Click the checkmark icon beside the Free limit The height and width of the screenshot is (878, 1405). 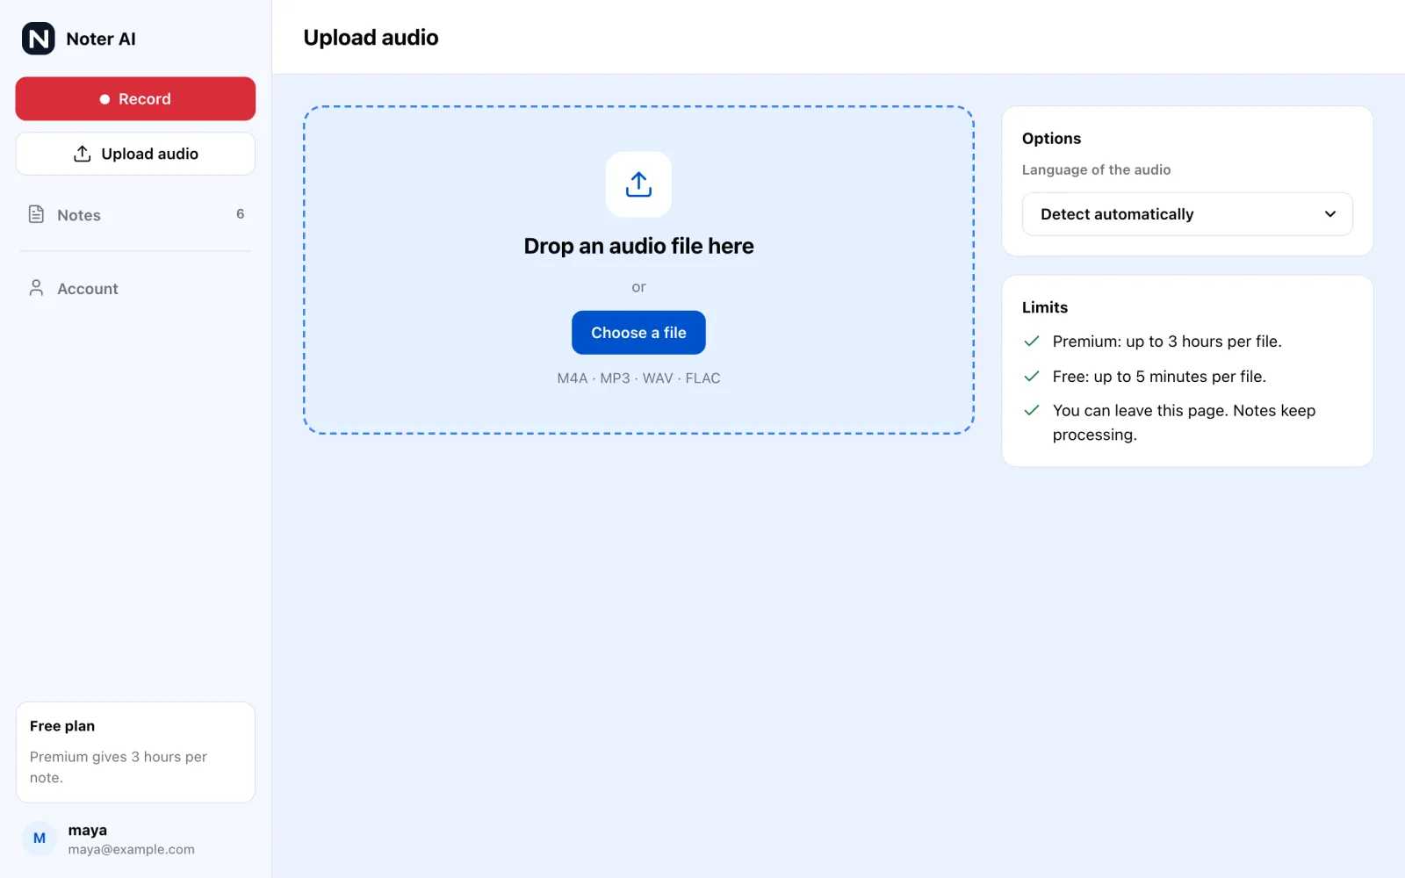(x=1032, y=377)
